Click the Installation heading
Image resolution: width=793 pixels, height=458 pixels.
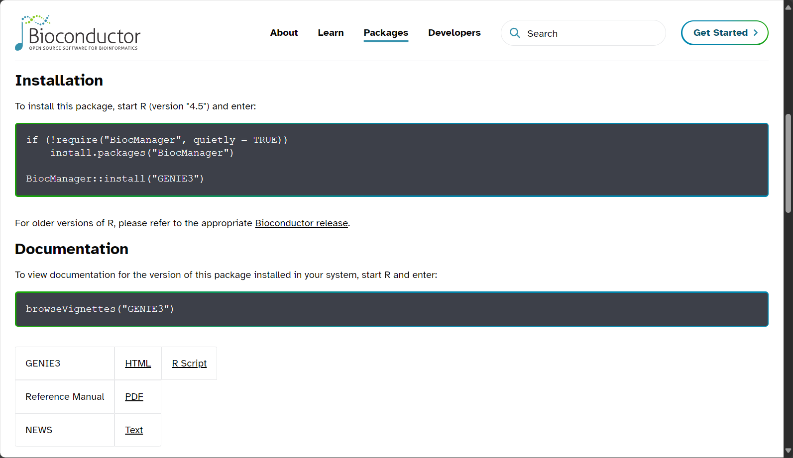(x=59, y=81)
